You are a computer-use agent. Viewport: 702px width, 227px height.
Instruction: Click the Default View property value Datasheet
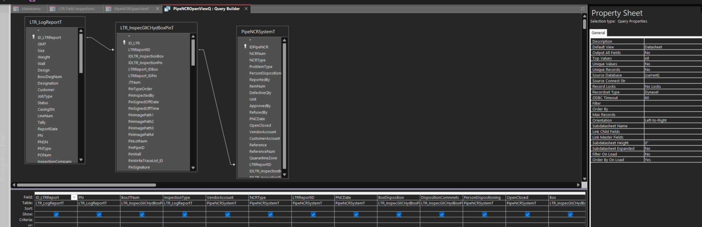tap(672, 47)
